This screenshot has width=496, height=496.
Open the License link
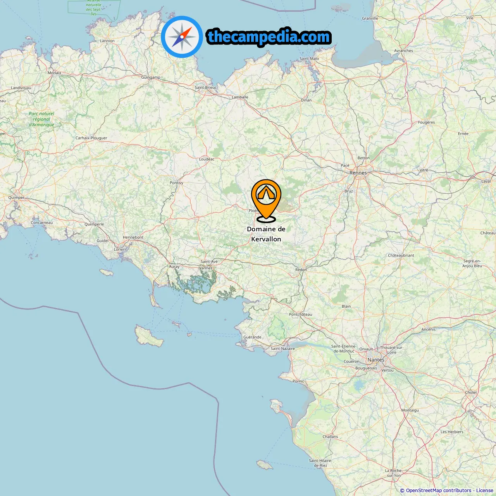[485, 491]
